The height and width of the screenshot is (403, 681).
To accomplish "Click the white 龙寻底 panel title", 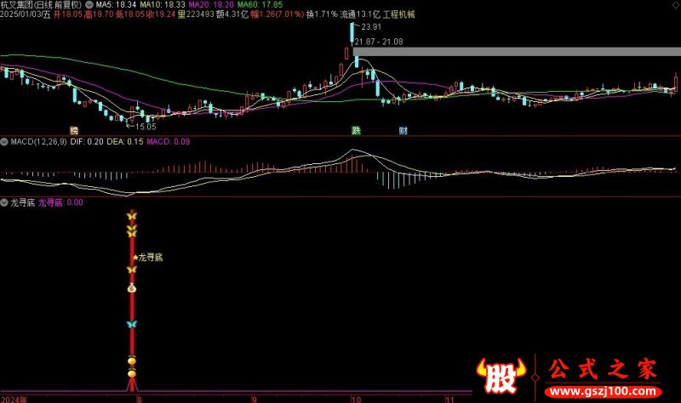I will [23, 202].
